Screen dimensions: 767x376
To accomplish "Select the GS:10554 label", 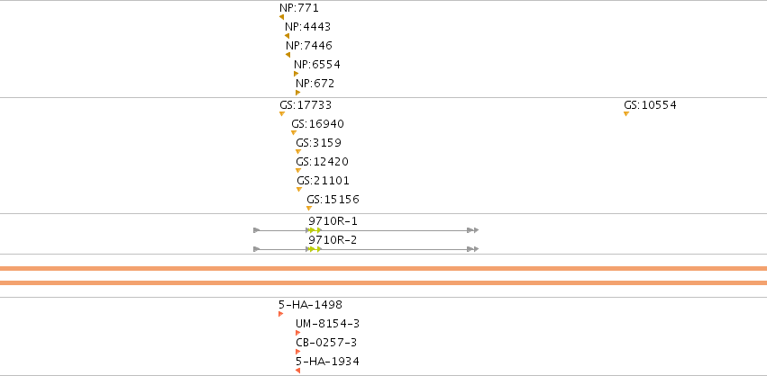I will click(x=650, y=105).
